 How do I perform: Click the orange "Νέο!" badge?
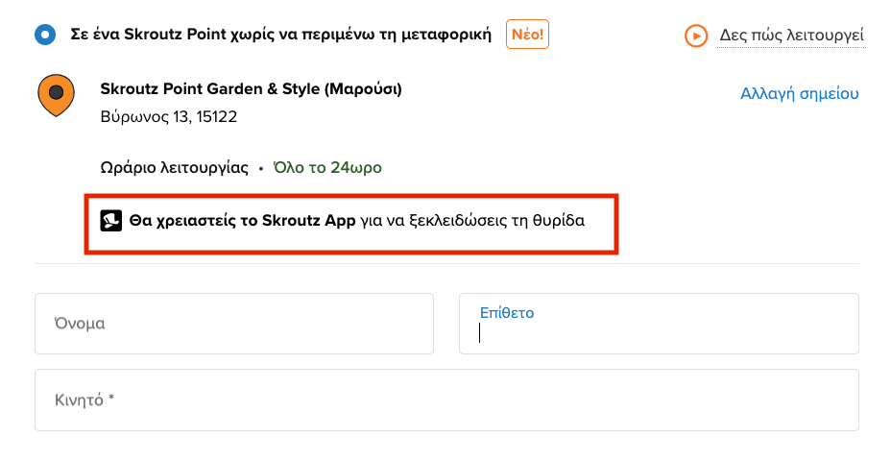point(527,36)
